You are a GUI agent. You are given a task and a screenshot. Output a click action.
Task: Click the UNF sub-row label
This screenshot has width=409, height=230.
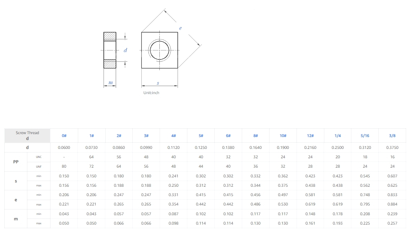(39, 167)
